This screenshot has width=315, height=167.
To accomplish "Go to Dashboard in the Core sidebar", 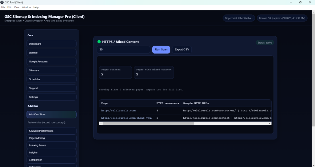I will pyautogui.click(x=51, y=44).
